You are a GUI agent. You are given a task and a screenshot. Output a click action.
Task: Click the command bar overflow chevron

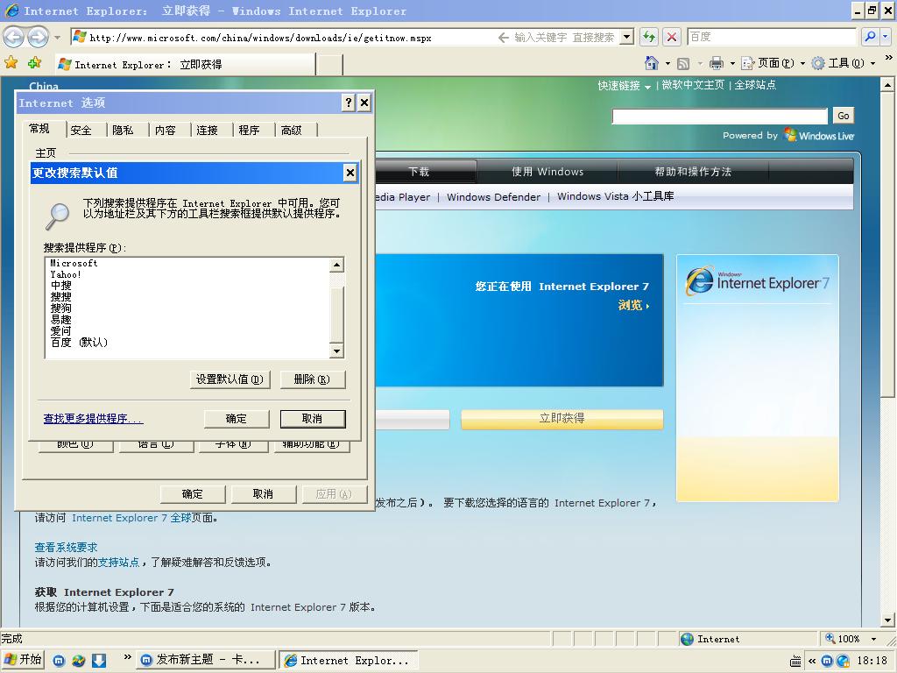[x=888, y=57]
